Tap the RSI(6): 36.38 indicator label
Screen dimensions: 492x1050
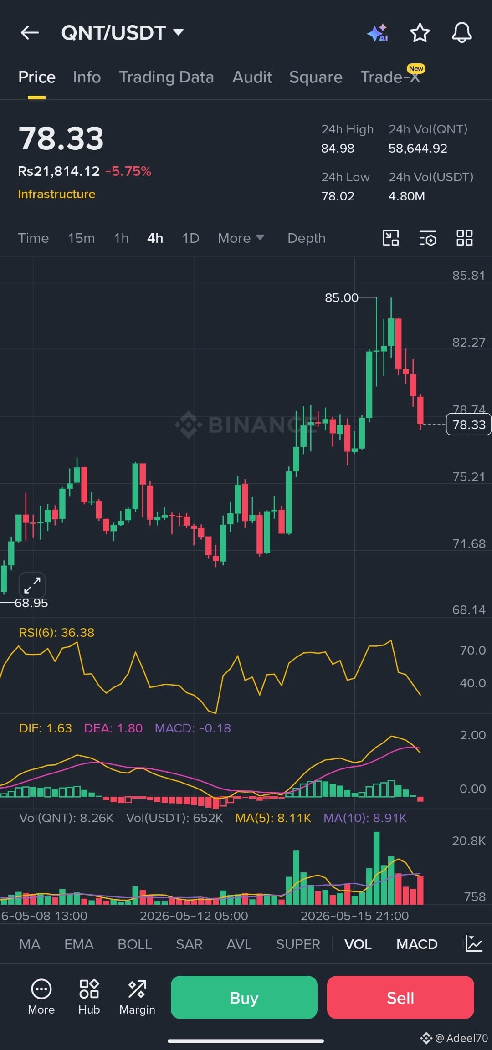pyautogui.click(x=56, y=632)
